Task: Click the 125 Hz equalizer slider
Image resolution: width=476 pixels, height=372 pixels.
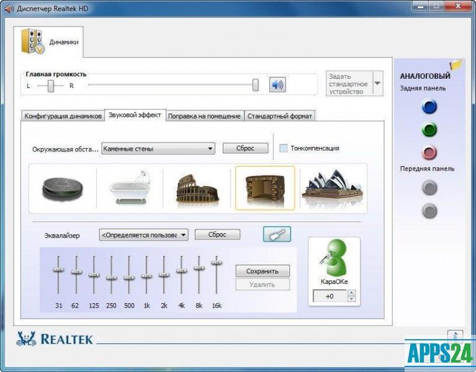Action: pyautogui.click(x=94, y=275)
